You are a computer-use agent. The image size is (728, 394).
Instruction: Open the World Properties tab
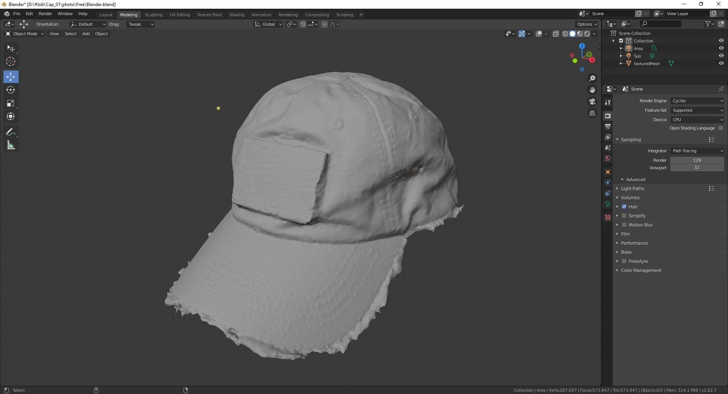coord(608,158)
